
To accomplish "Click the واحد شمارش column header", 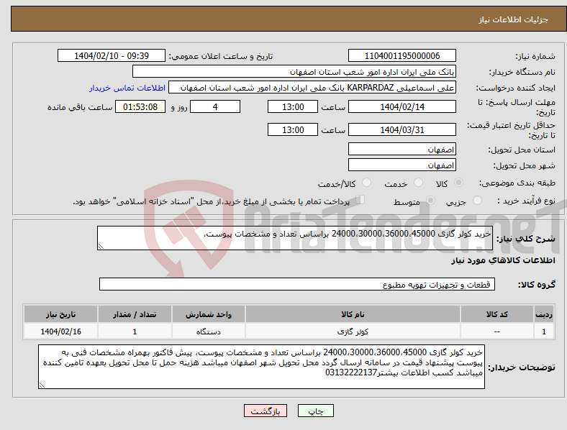I will 209,314.
